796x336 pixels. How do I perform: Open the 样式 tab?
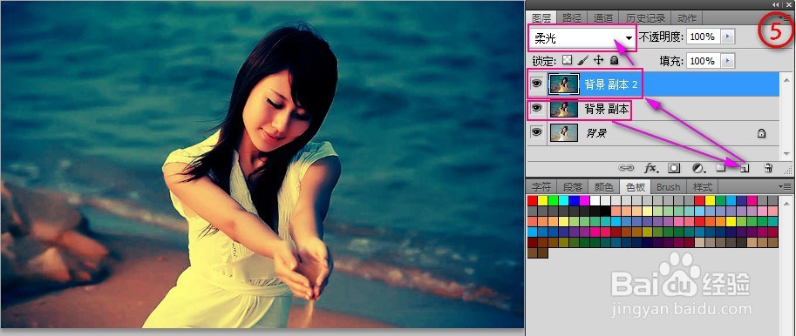tap(702, 187)
